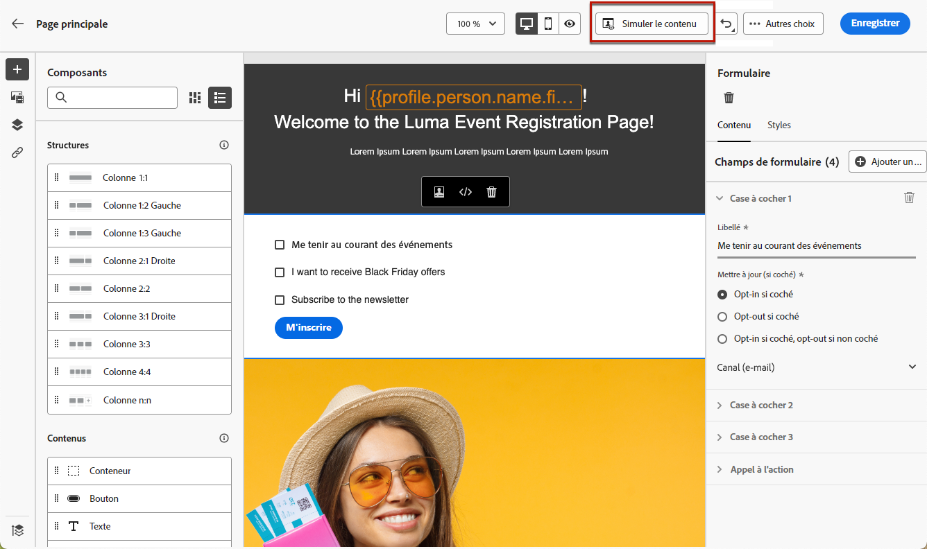Expand the Canal (e-mail) dropdown
Viewport: 927px width, 549px height.
[817, 367]
